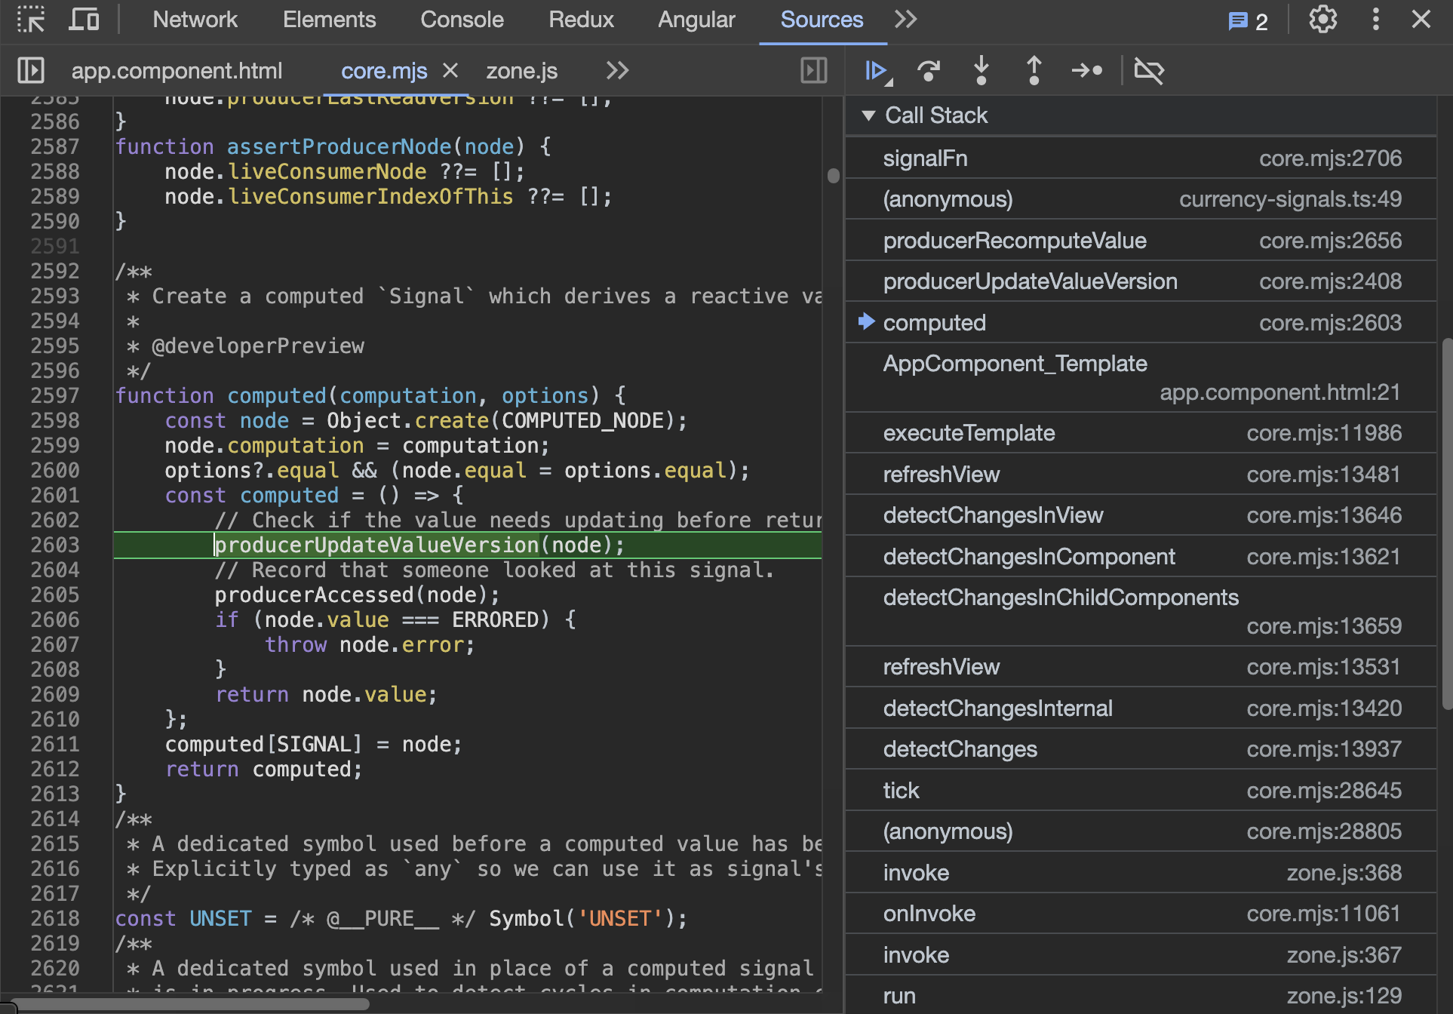Step out of current function
The width and height of the screenshot is (1453, 1014).
click(x=1034, y=71)
